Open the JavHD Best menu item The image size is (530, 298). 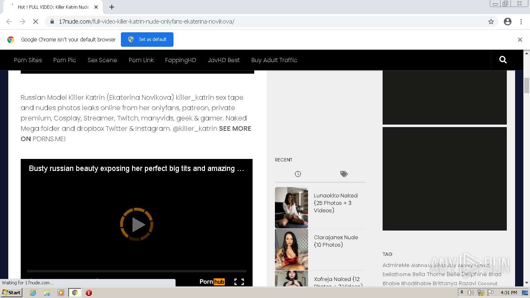point(224,60)
